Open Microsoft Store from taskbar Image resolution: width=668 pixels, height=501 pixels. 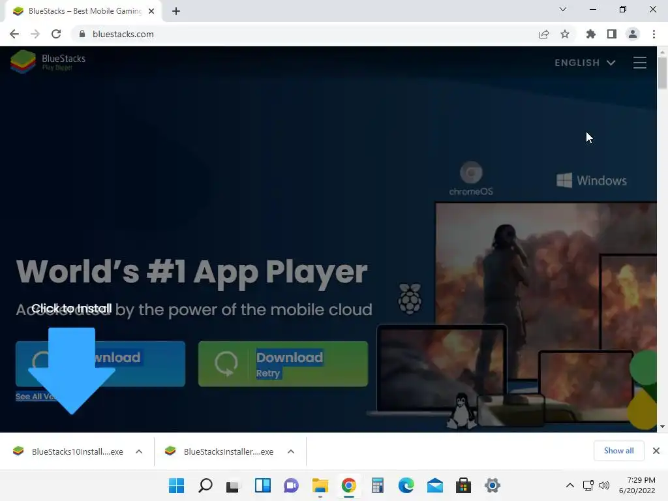(x=464, y=485)
